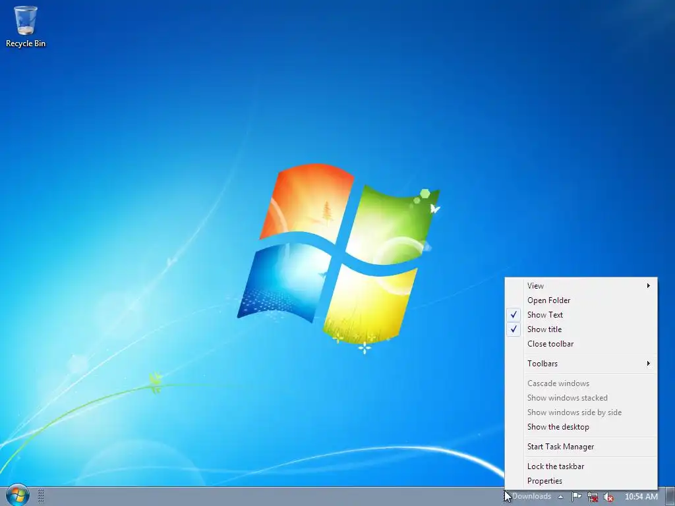Click the Windows Start orb
The image size is (675, 506).
pos(18,495)
